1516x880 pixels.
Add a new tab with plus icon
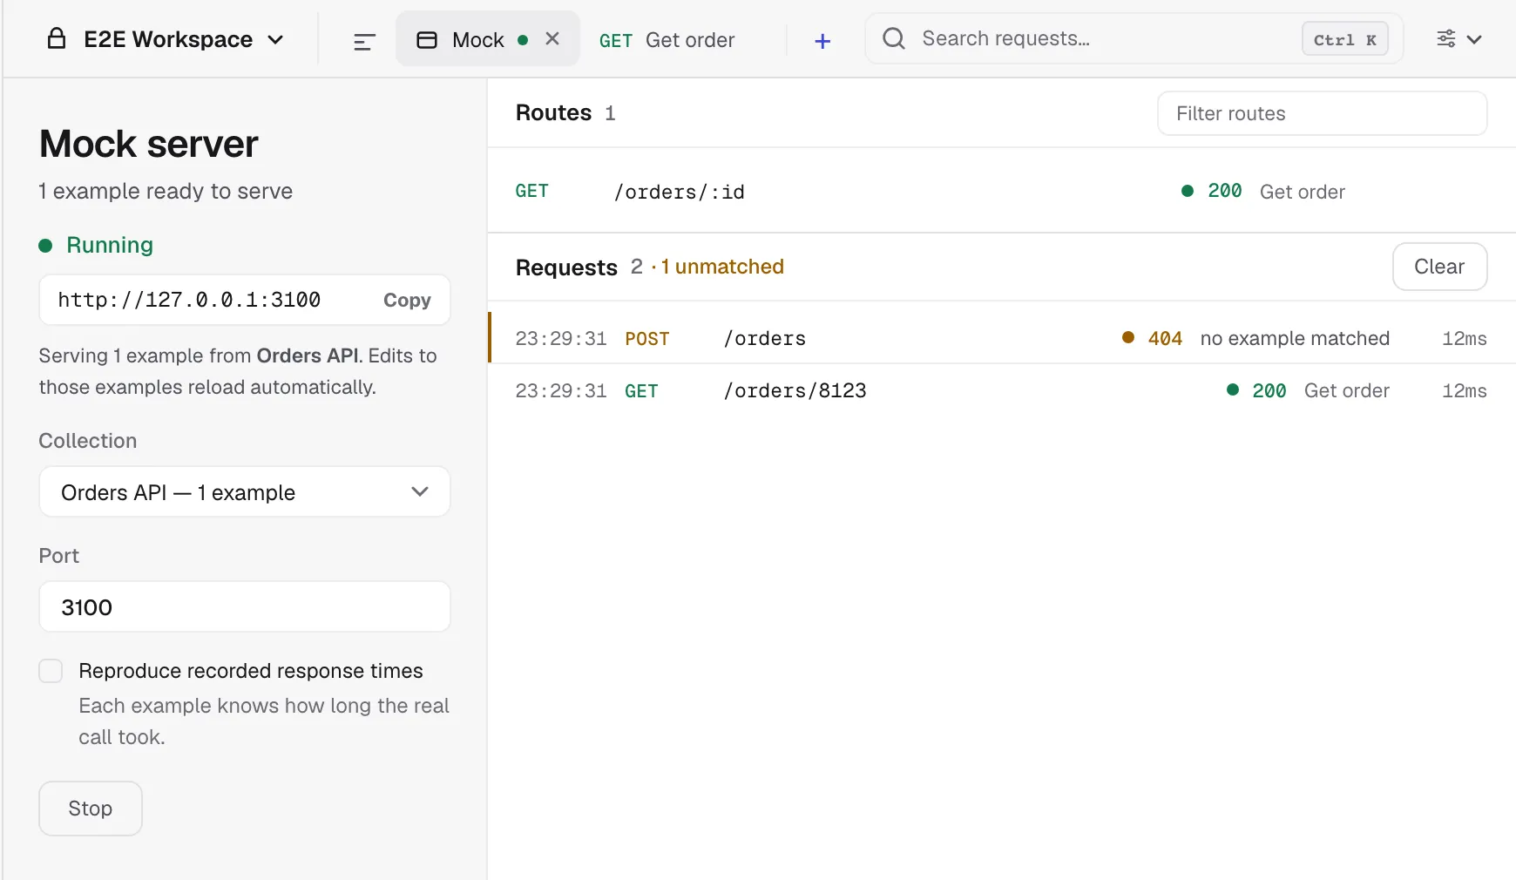pos(822,41)
